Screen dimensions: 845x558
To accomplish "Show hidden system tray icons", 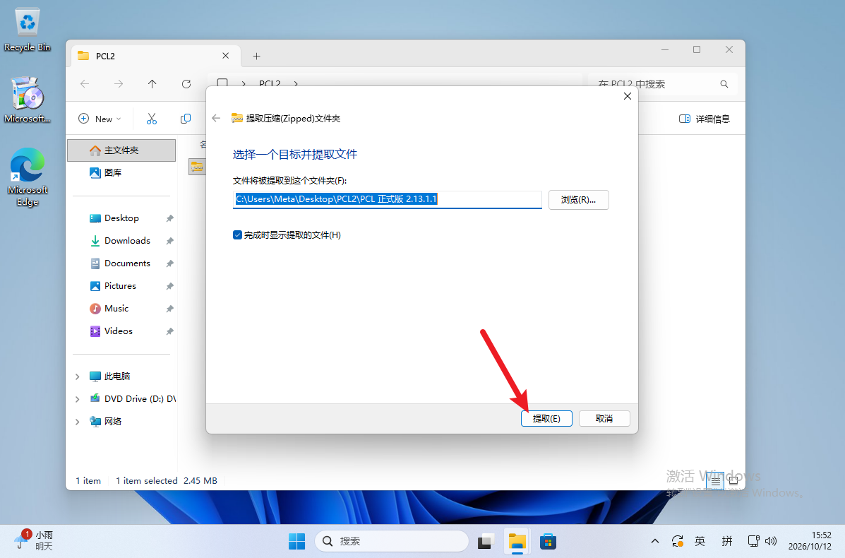I will (x=655, y=541).
